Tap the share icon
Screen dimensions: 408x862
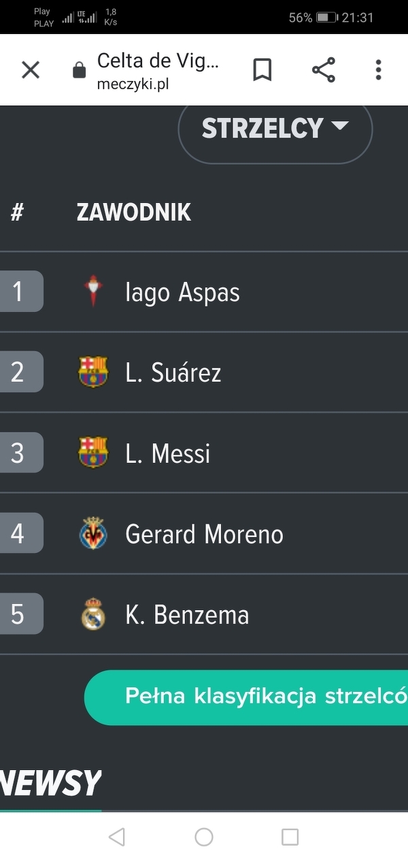click(324, 69)
